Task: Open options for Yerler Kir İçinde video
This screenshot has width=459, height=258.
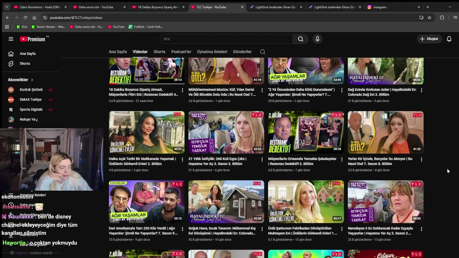Action: pyautogui.click(x=421, y=159)
